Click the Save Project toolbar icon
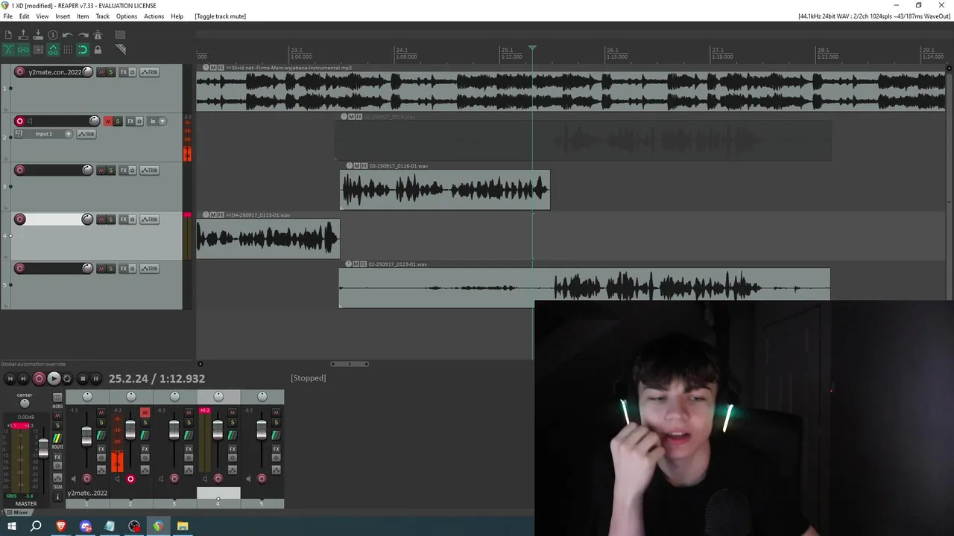This screenshot has height=536, width=954. coord(38,35)
